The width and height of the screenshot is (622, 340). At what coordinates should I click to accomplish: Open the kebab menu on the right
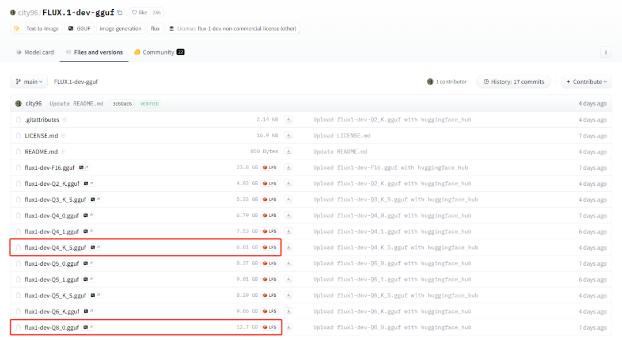point(606,52)
